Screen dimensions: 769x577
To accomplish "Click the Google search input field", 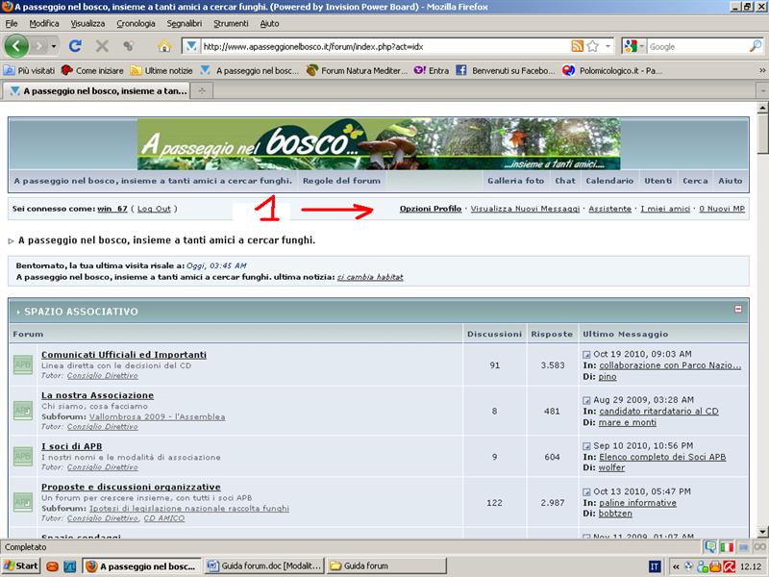I will coord(698,46).
